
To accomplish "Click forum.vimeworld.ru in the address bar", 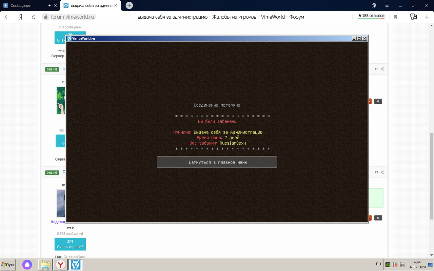I will 73,17.
